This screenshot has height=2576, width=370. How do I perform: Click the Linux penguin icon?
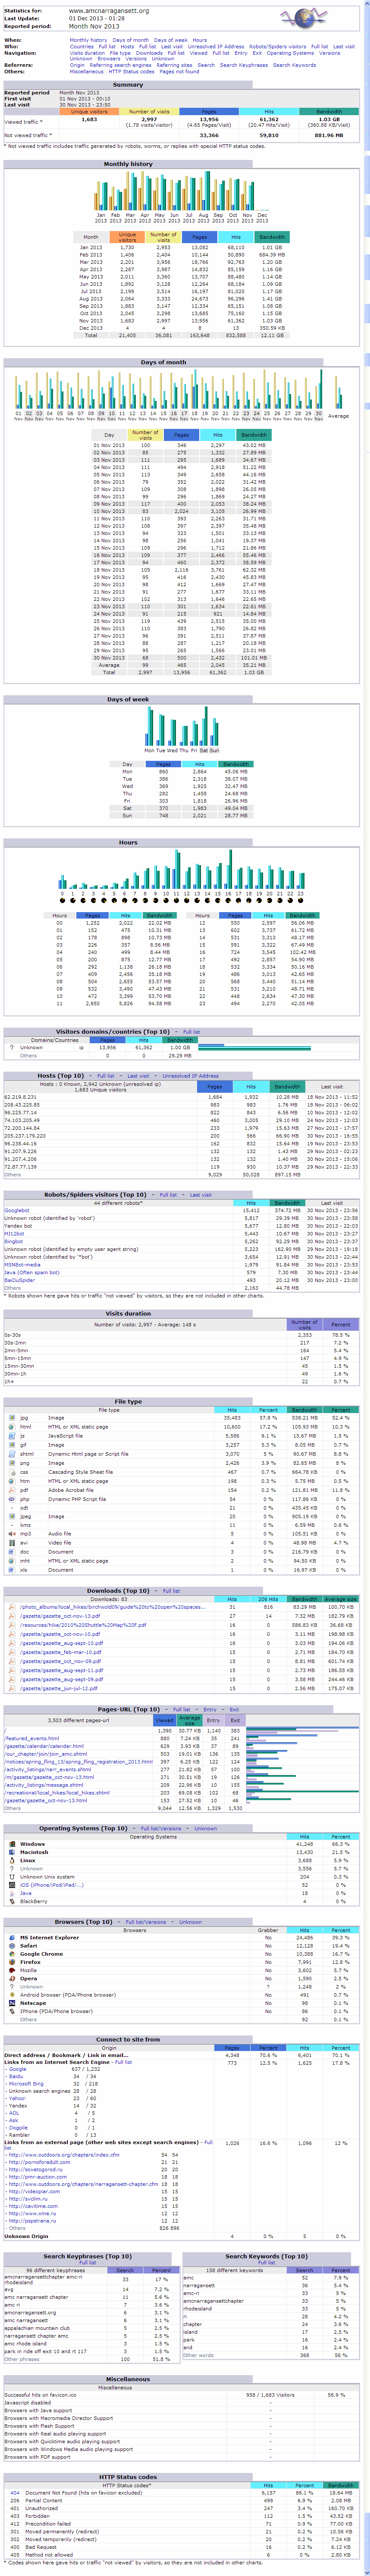(11, 1860)
